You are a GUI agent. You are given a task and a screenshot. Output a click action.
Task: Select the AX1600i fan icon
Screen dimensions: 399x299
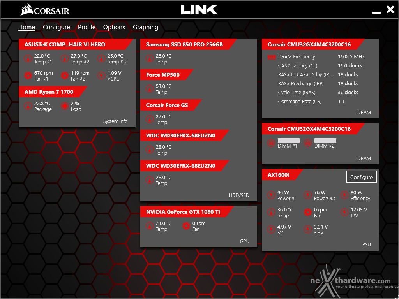[x=308, y=212]
